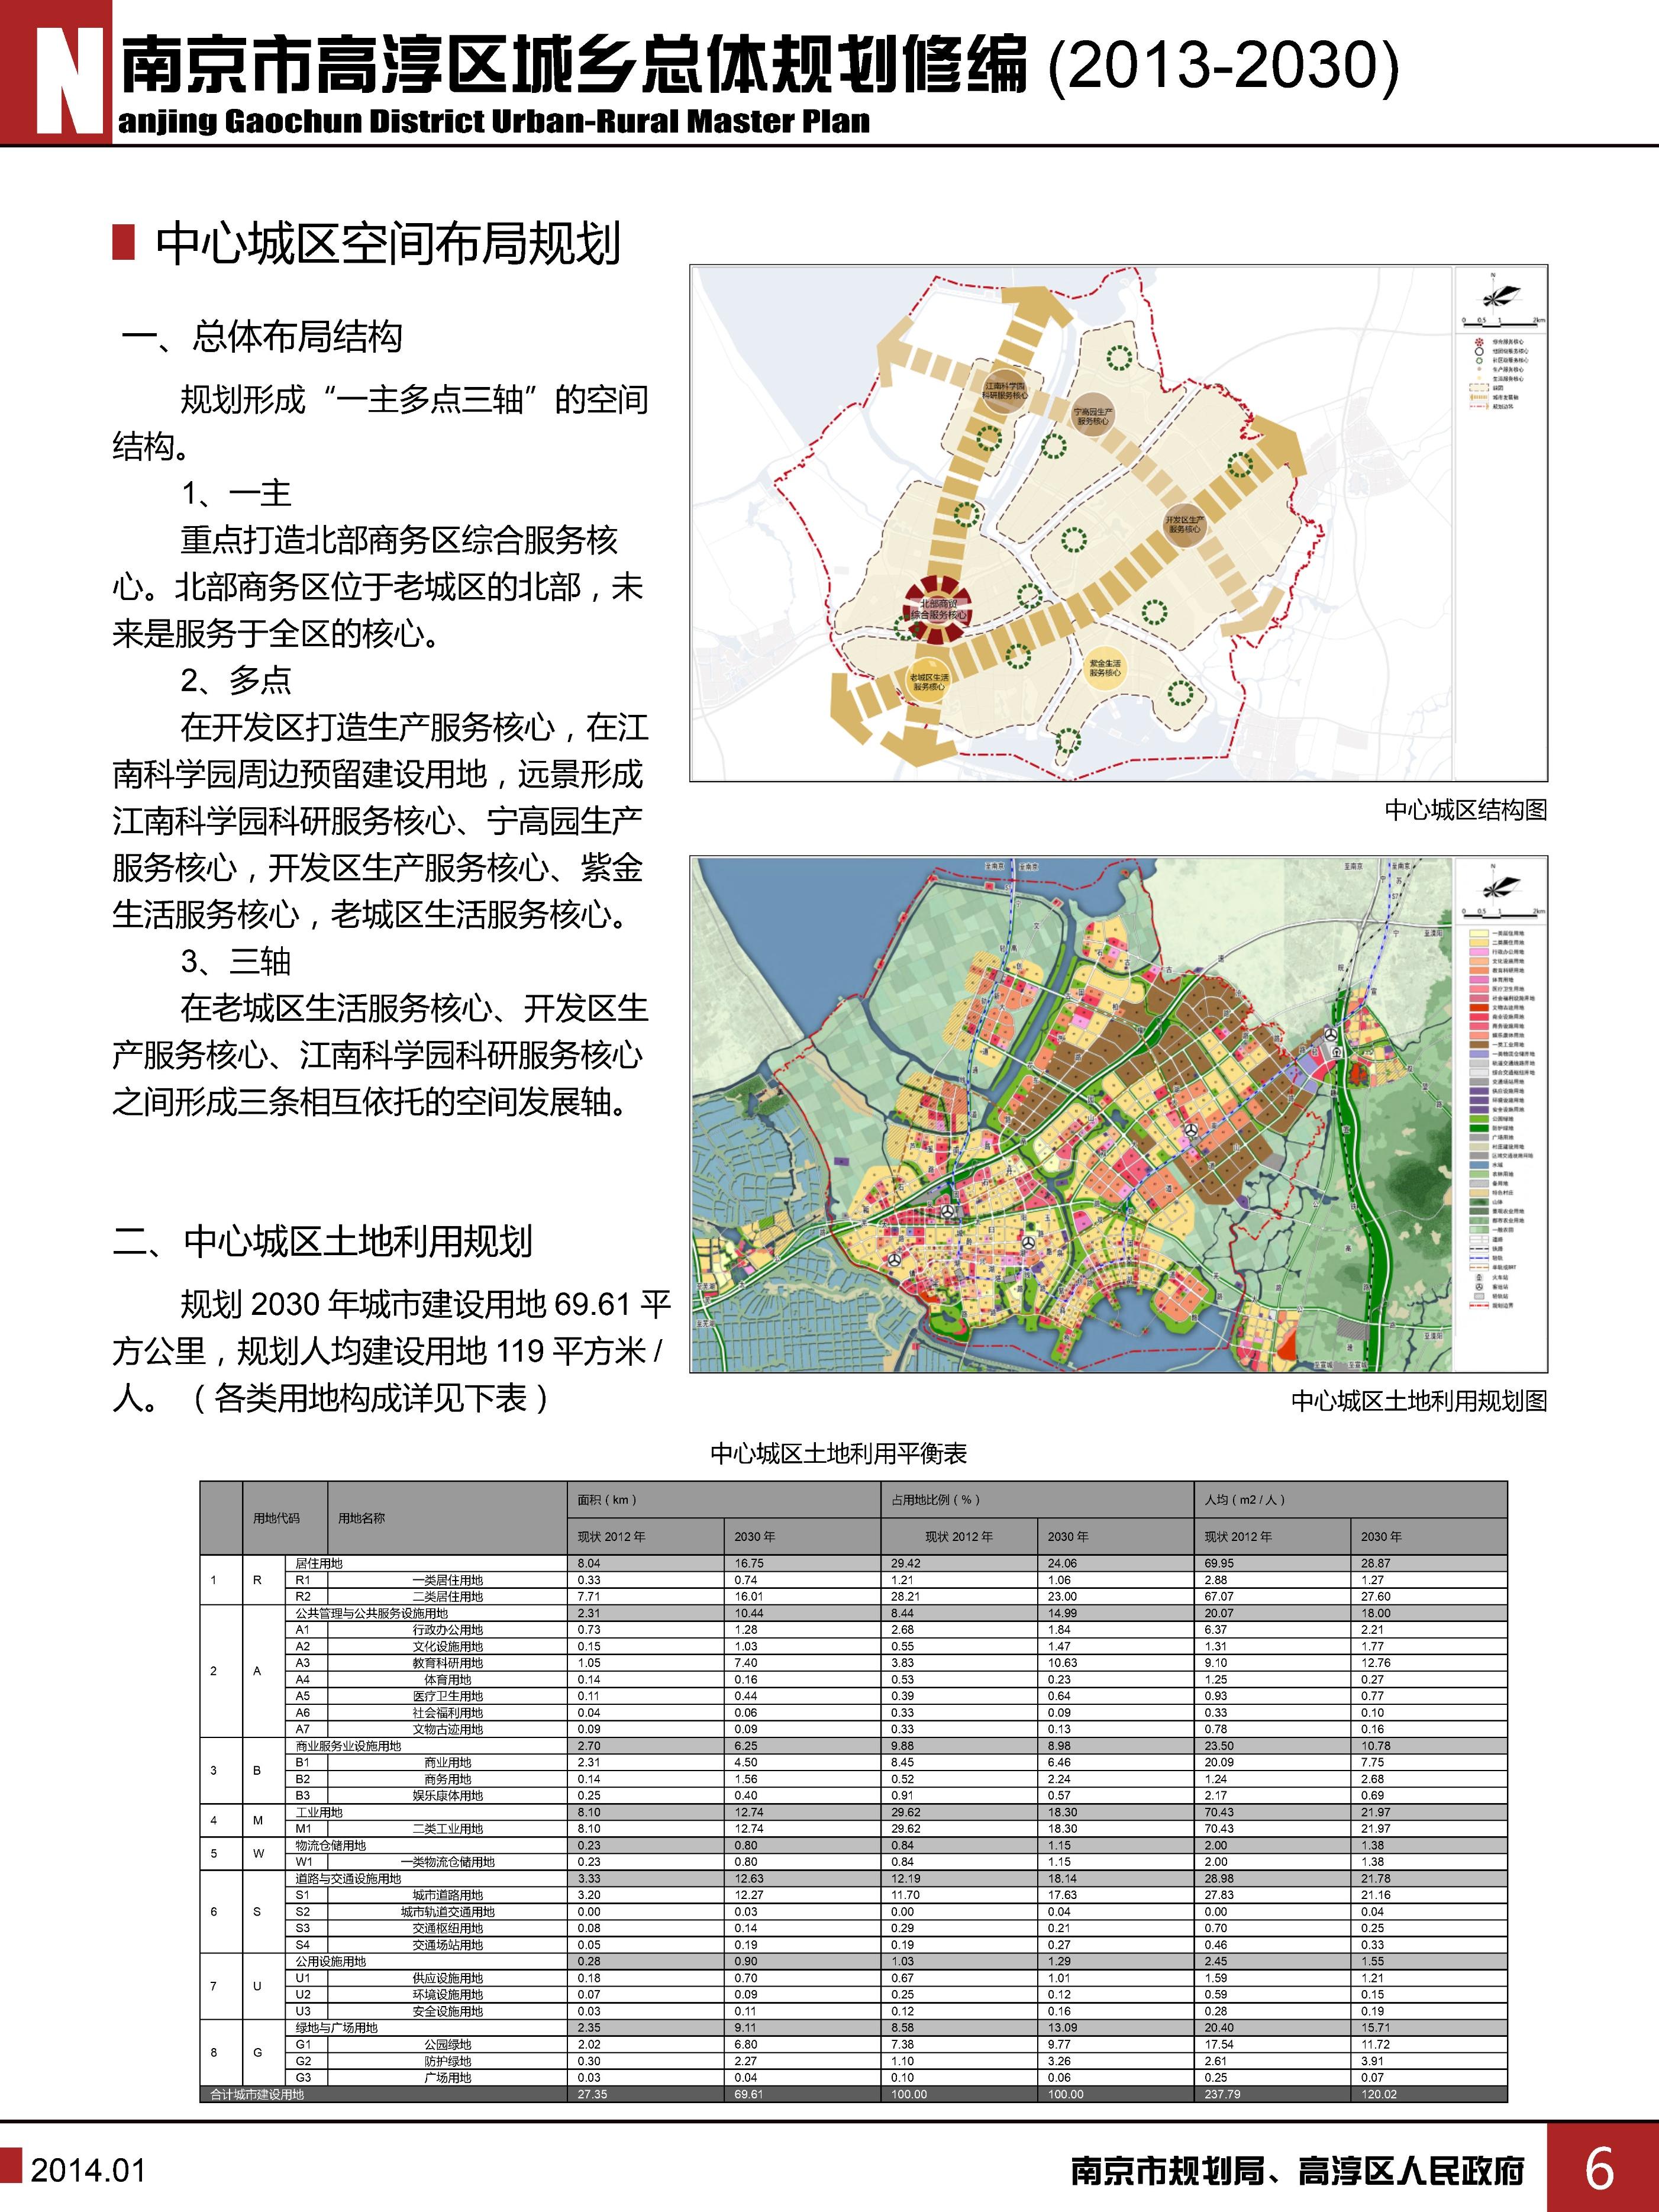Viewport: 1659px width, 2212px height.
Task: Select the 宁高园生产服务核心 circle
Action: tap(1093, 416)
